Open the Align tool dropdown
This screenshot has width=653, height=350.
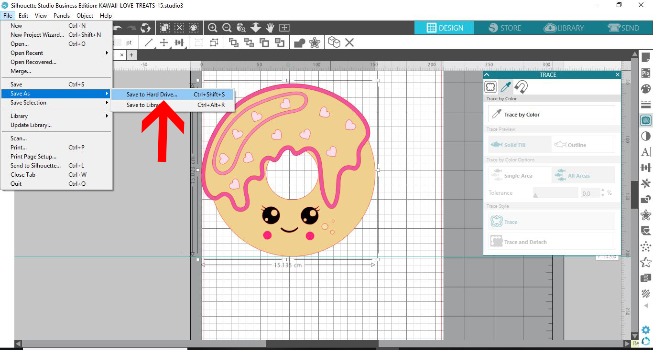[179, 42]
